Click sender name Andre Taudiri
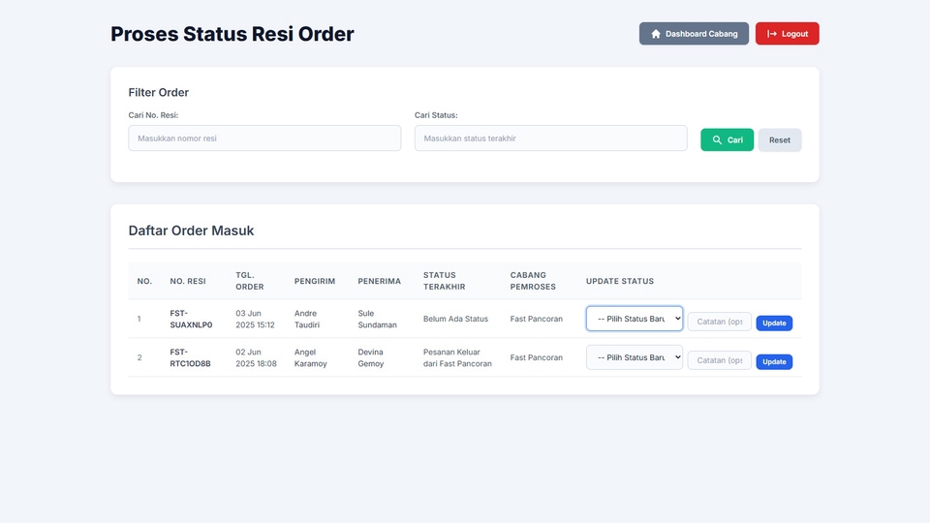Image resolution: width=930 pixels, height=523 pixels. tap(307, 319)
